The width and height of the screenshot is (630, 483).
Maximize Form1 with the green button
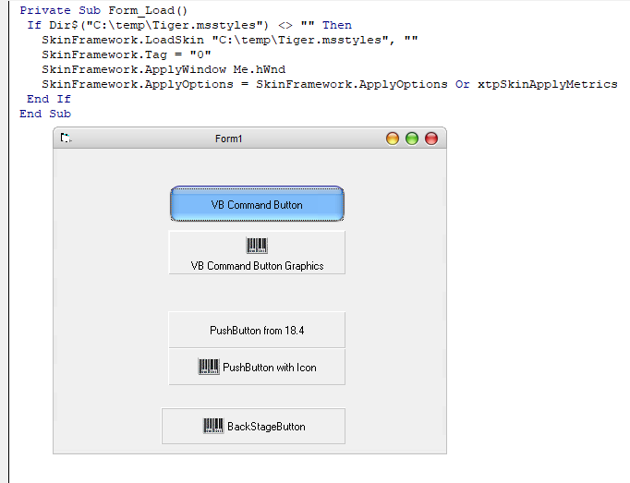point(412,139)
